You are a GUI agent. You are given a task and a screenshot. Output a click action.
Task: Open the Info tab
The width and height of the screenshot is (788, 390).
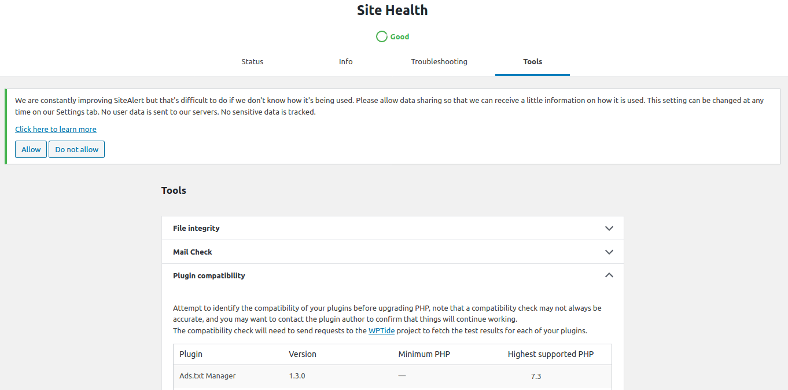coord(345,61)
